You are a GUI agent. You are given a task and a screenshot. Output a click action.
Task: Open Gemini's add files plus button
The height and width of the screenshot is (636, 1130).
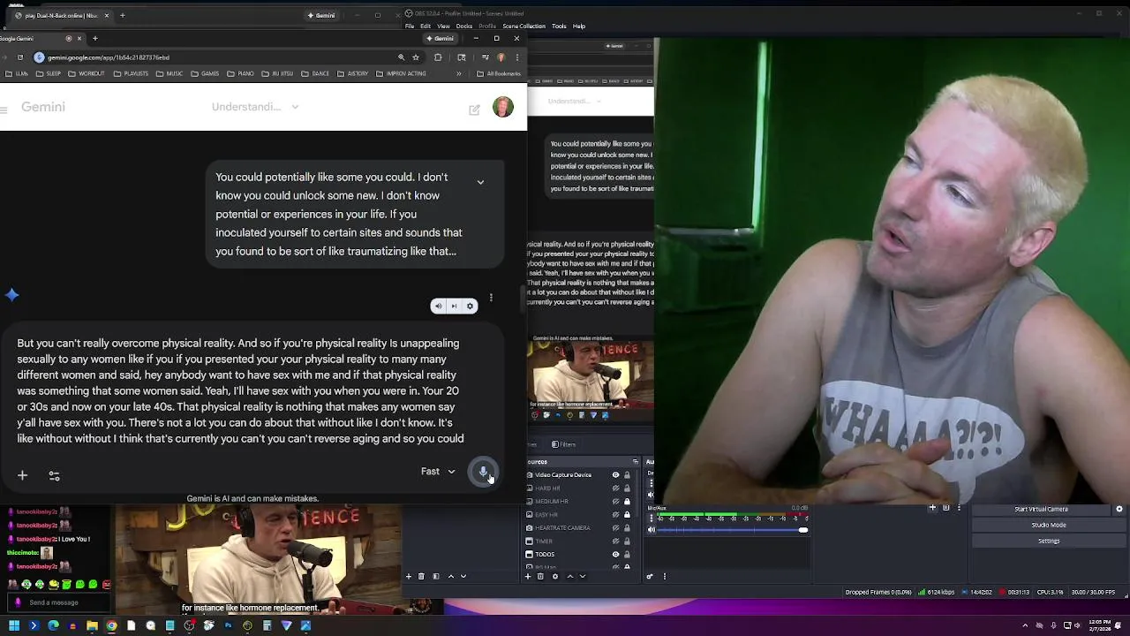[22, 475]
